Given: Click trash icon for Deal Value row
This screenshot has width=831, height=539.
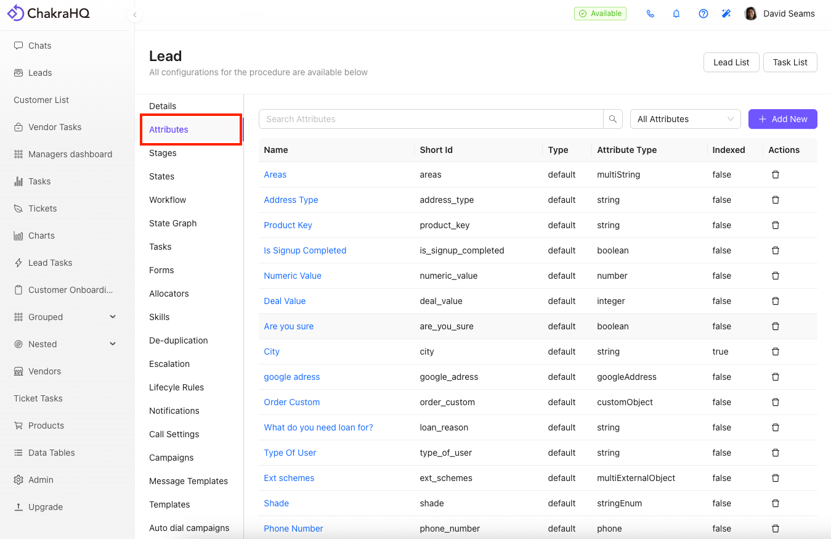Looking at the screenshot, I should [775, 301].
